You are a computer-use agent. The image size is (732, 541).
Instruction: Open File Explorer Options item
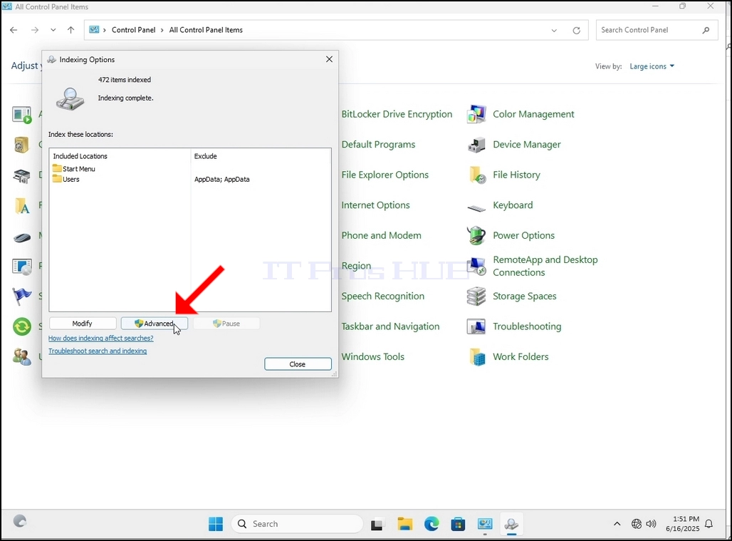pyautogui.click(x=385, y=175)
